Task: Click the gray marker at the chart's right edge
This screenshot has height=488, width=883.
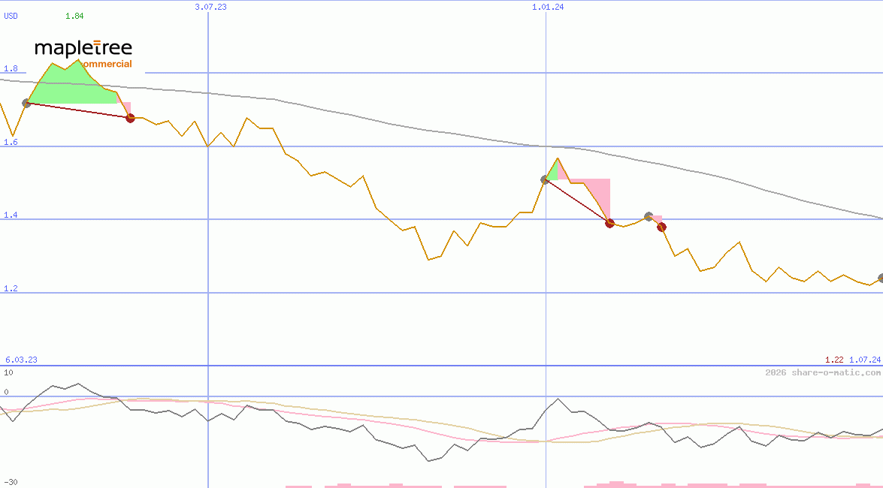Action: [x=880, y=279]
